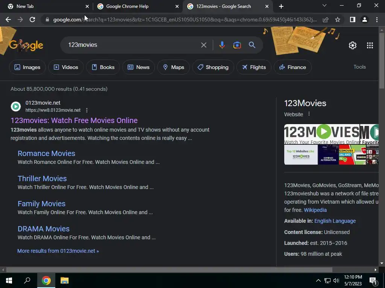Click inside the 123movies search field
This screenshot has width=385, height=288.
(133, 45)
